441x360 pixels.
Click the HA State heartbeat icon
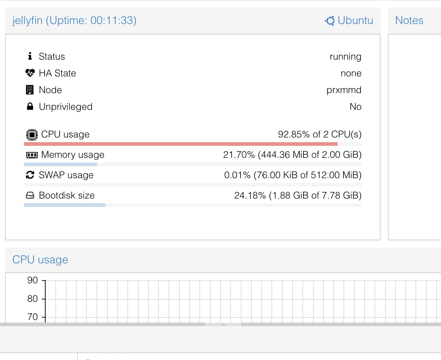pos(30,73)
